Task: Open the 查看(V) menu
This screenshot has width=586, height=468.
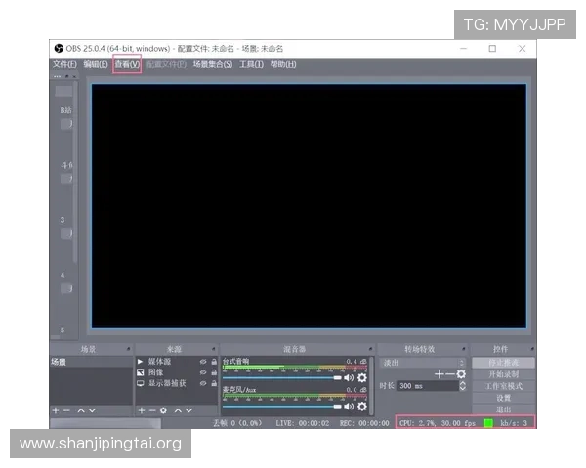Action: point(127,64)
